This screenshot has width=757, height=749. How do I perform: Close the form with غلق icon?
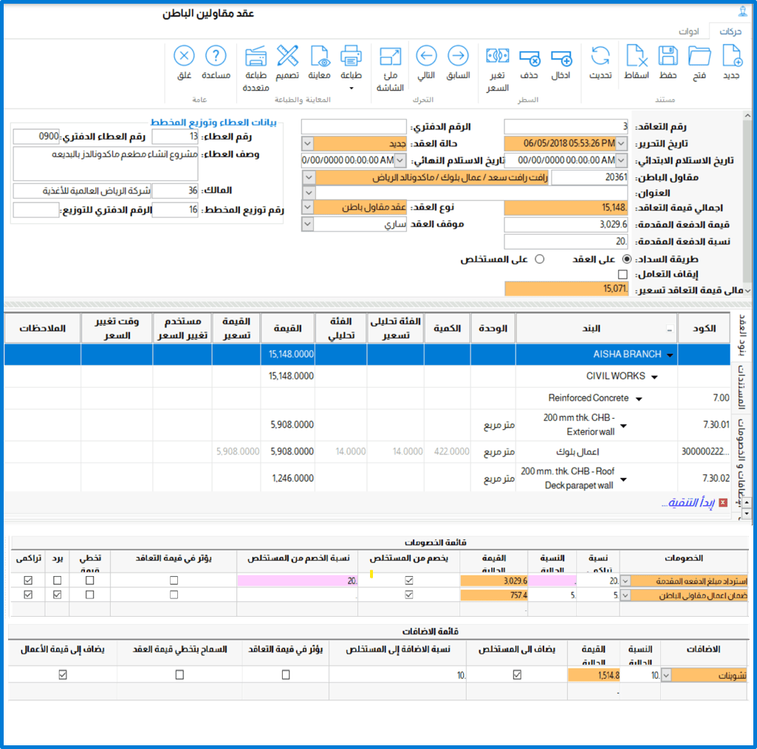click(184, 55)
